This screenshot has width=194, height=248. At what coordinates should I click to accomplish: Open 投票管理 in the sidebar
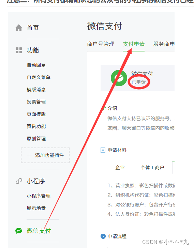pos(36,102)
